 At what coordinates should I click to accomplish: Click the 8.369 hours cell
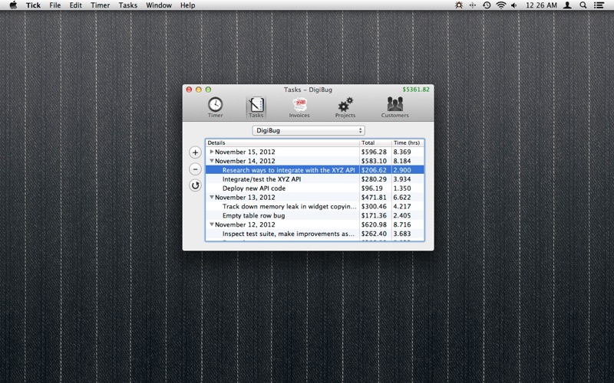pos(402,152)
